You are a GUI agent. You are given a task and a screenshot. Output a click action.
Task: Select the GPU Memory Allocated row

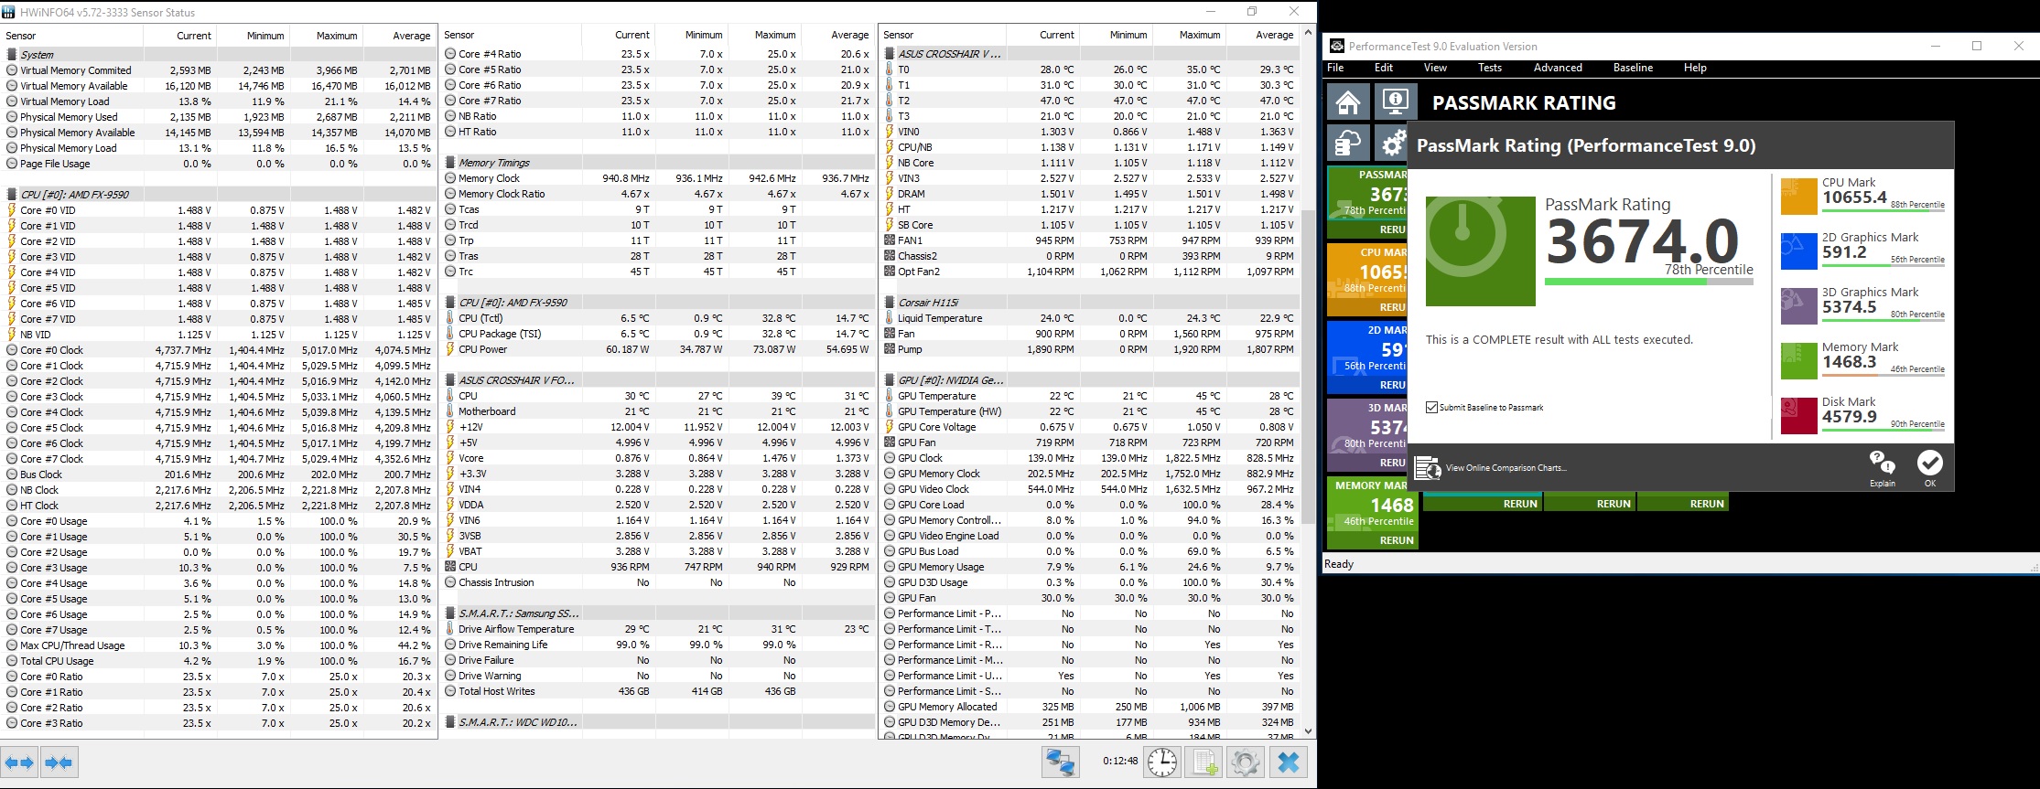tap(1089, 707)
